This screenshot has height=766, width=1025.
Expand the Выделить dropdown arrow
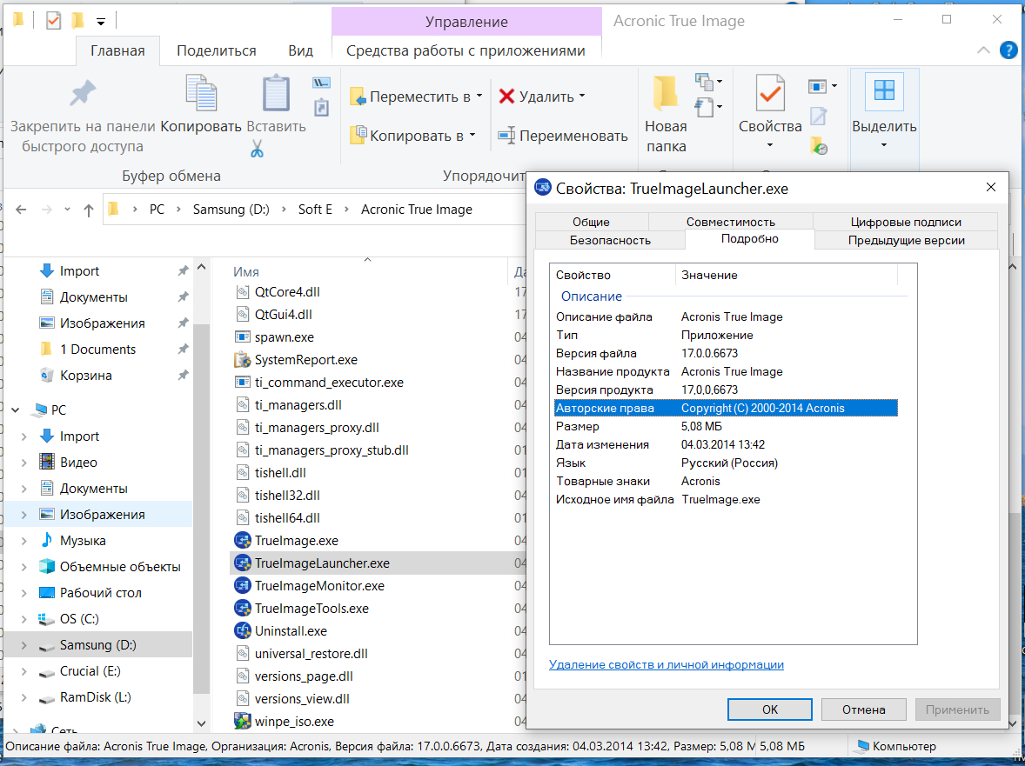click(x=884, y=145)
